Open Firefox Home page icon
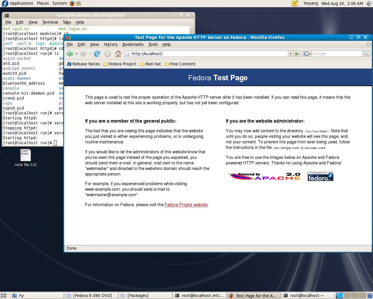 tap(118, 54)
